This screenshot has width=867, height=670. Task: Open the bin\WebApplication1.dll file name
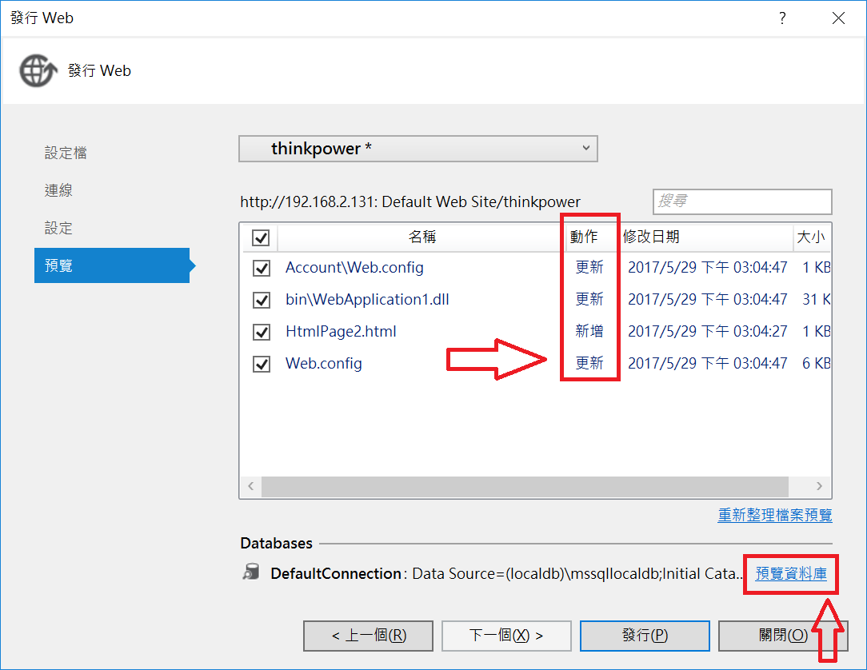(x=367, y=300)
